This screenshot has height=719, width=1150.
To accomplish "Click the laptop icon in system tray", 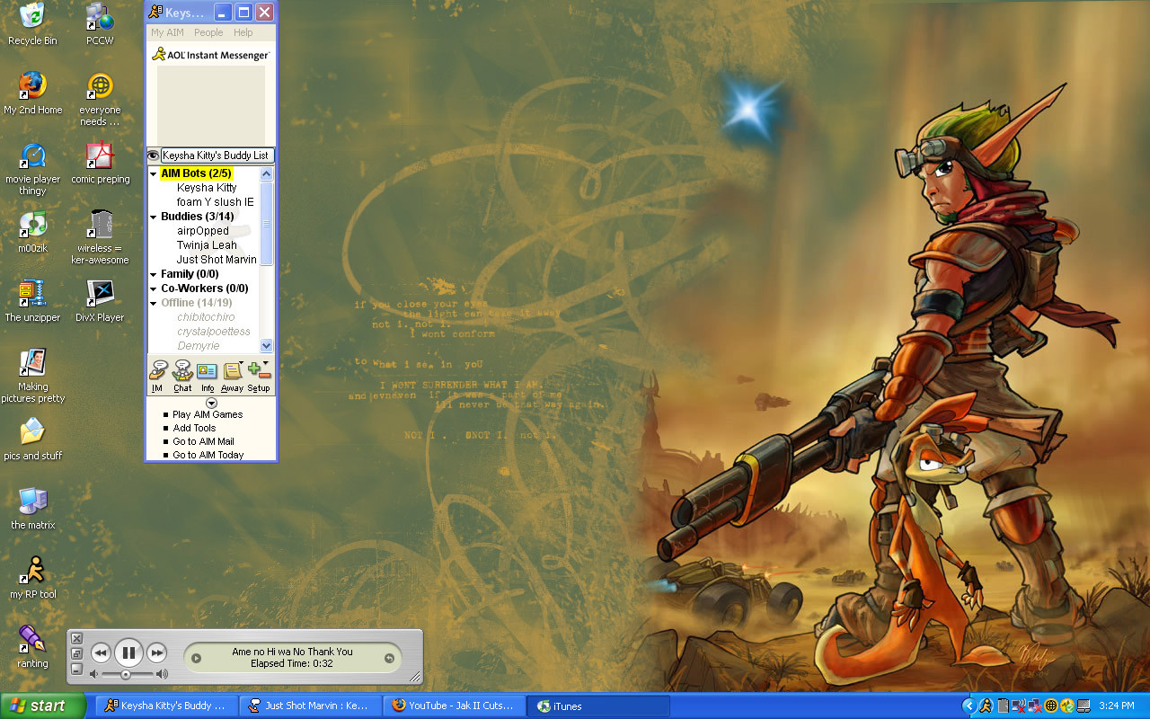I will (1084, 706).
